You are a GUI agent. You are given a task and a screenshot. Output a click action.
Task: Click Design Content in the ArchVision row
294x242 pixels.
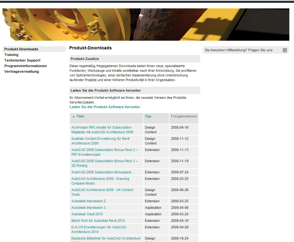click(151, 130)
